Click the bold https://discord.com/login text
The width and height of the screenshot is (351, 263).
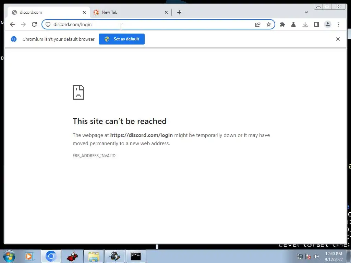[142, 135]
